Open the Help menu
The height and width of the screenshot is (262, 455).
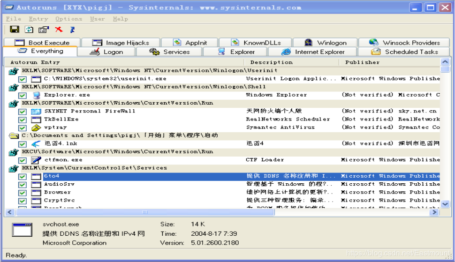coord(121,19)
